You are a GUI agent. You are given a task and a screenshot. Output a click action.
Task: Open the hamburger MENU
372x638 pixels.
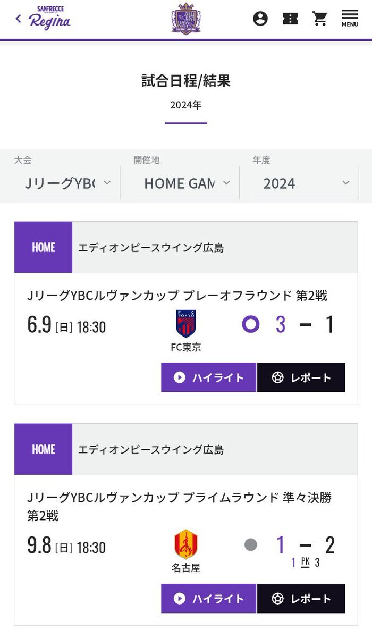point(350,18)
